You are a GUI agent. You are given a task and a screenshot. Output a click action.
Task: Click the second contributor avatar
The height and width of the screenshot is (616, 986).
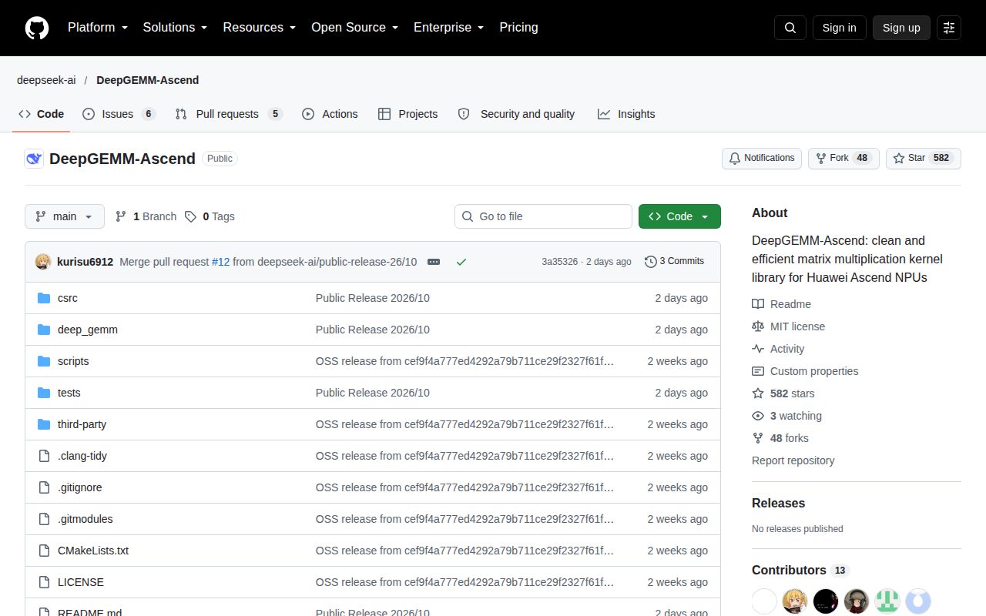[795, 601]
